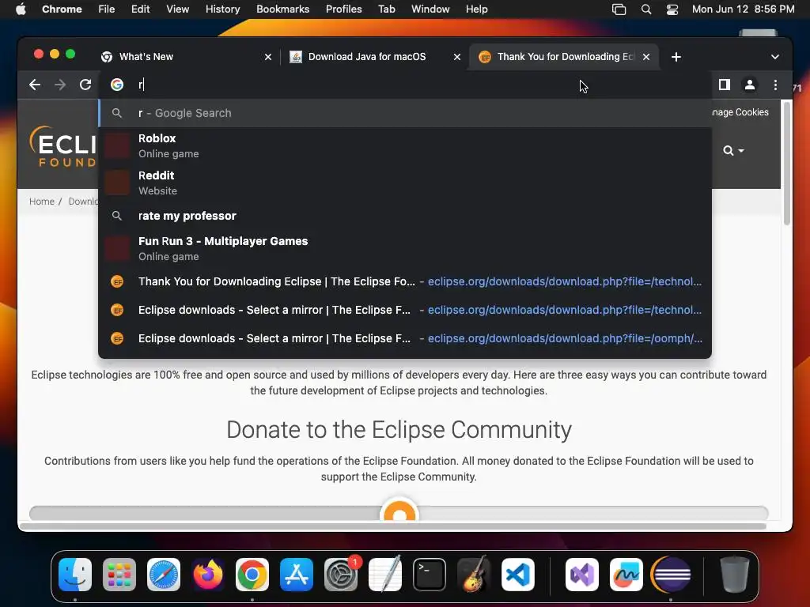The width and height of the screenshot is (810, 607).
Task: Open the Chrome application menu
Action: coord(62,9)
